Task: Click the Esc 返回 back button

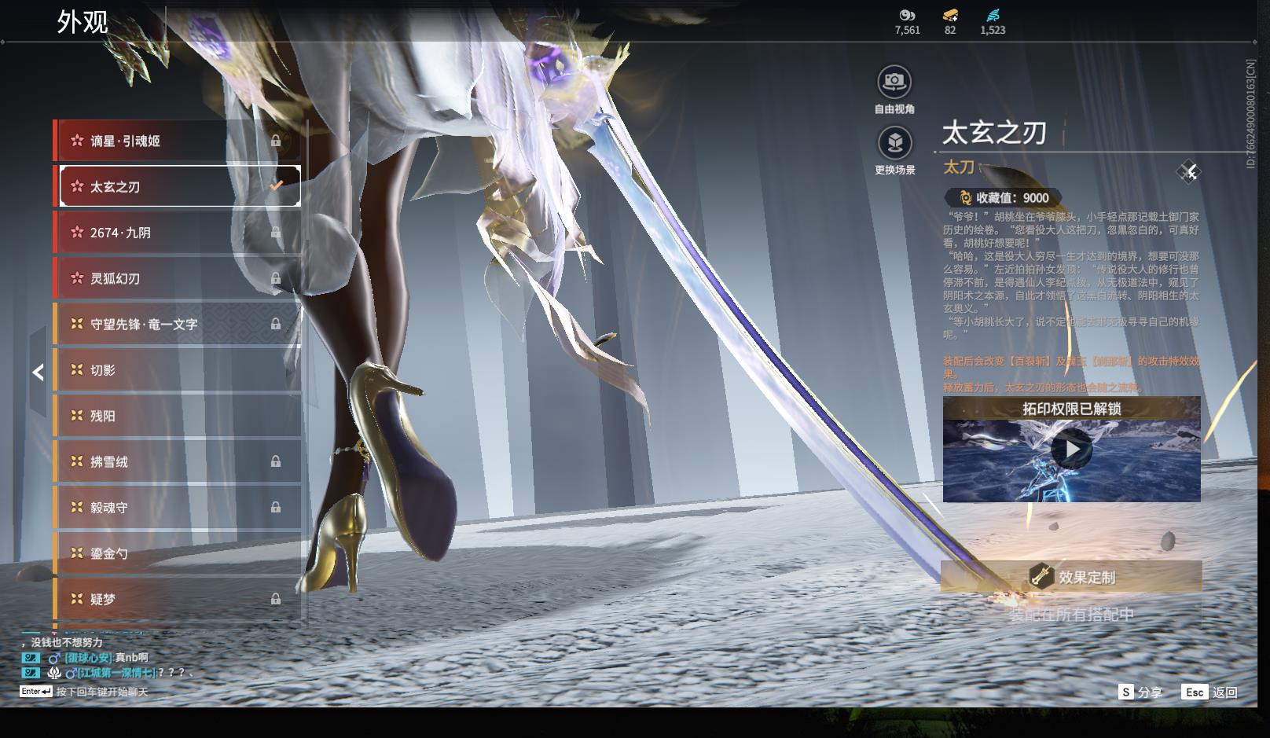Action: tap(1210, 692)
